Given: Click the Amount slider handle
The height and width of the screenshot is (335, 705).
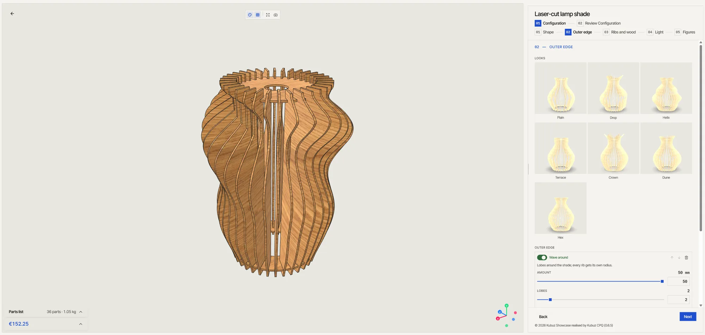Looking at the screenshot, I should [662, 282].
